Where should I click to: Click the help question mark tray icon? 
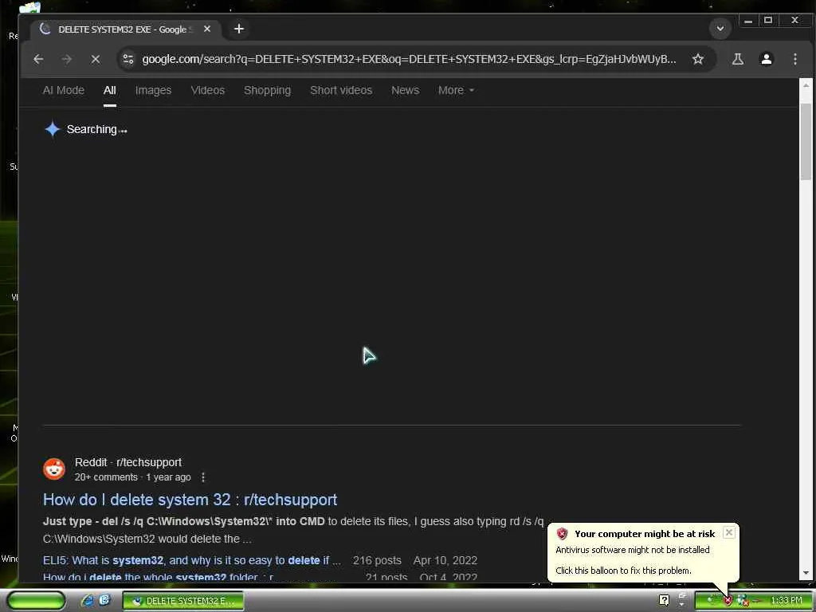664,600
